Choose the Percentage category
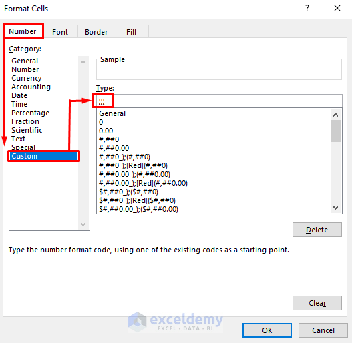The height and width of the screenshot is (343, 352). 30,113
